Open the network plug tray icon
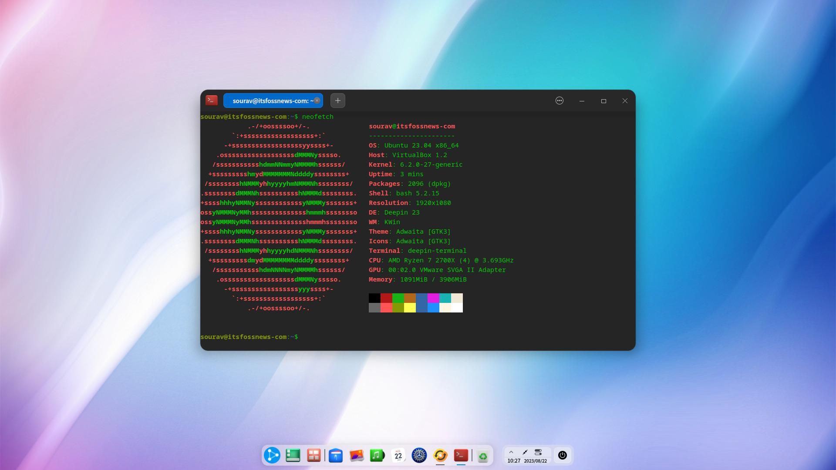The width and height of the screenshot is (836, 470). [525, 452]
